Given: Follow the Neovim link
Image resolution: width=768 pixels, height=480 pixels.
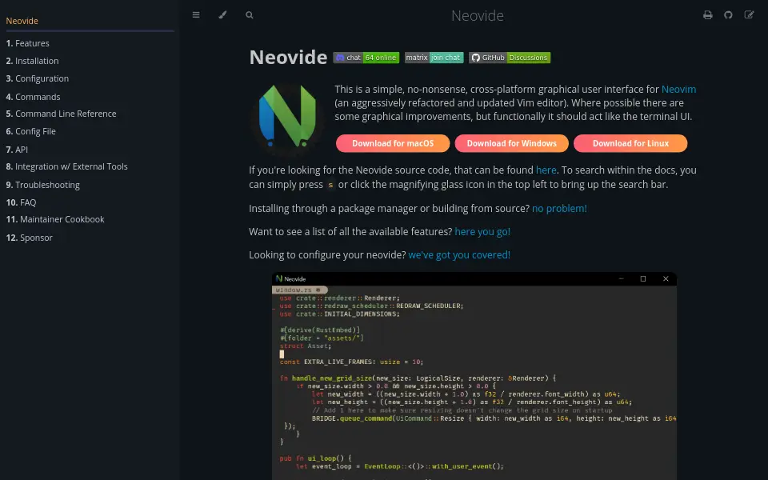Looking at the screenshot, I should coord(678,89).
